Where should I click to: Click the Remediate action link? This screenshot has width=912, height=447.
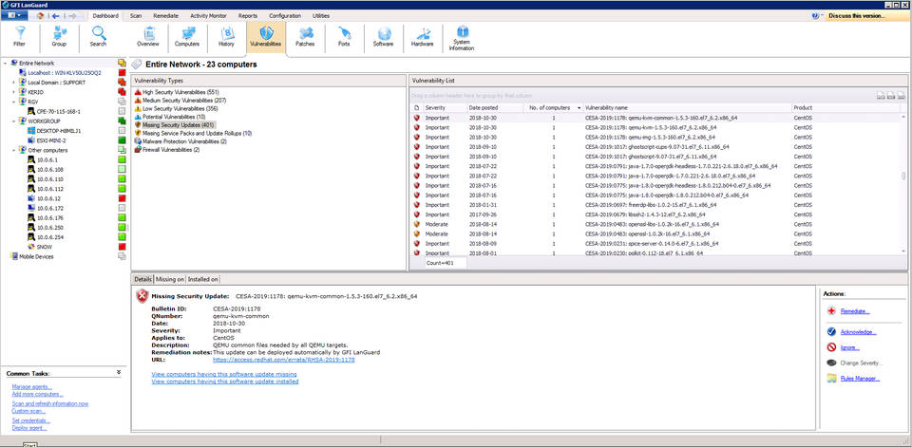coord(854,310)
